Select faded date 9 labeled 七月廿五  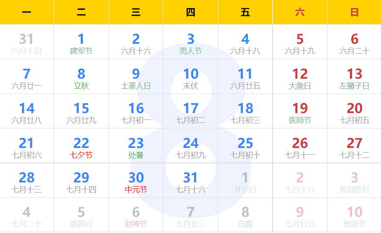(300, 215)
